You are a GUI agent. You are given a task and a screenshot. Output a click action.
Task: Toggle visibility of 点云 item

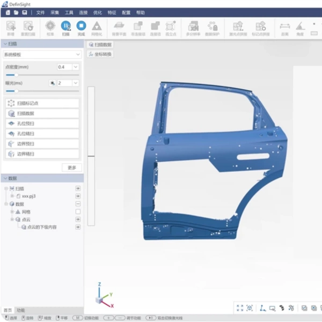click(78, 219)
